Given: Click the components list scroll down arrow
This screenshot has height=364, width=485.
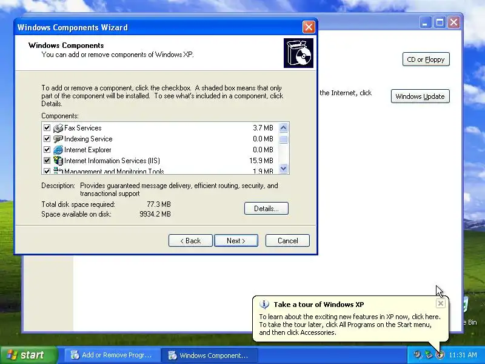Looking at the screenshot, I should 283,169.
